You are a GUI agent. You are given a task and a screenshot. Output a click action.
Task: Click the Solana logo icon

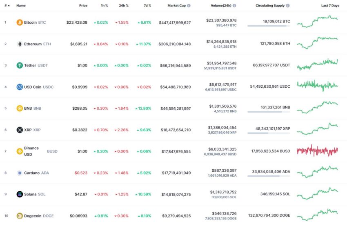pos(20,194)
